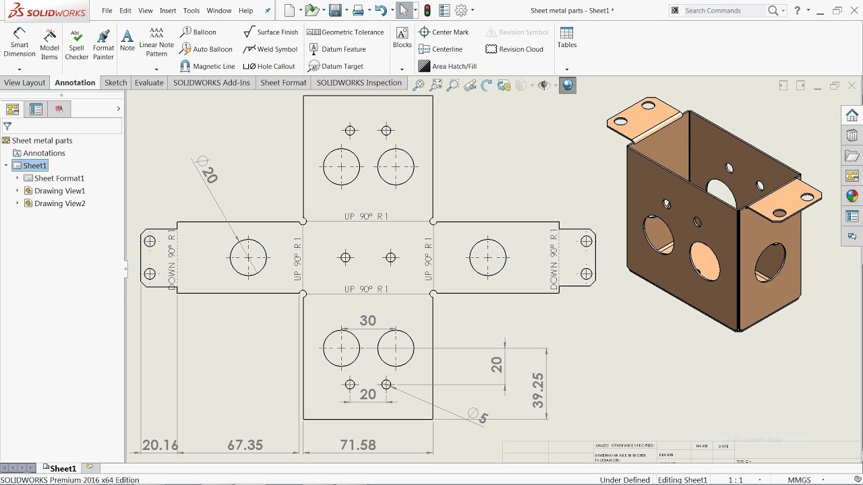Open the Display Style dropdown
The image size is (863, 485).
(532, 85)
